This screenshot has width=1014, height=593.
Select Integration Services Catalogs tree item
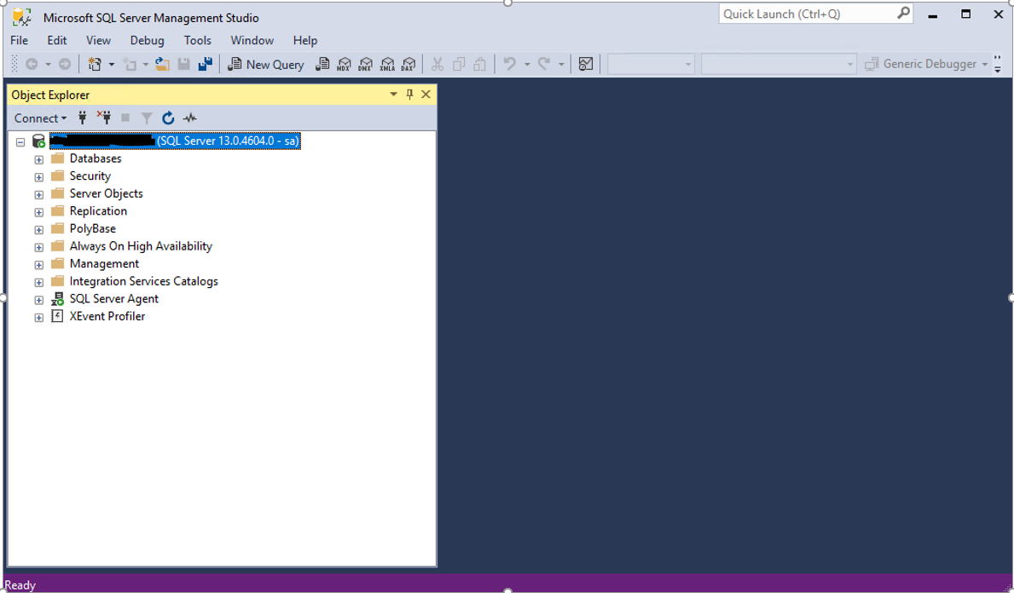point(143,281)
